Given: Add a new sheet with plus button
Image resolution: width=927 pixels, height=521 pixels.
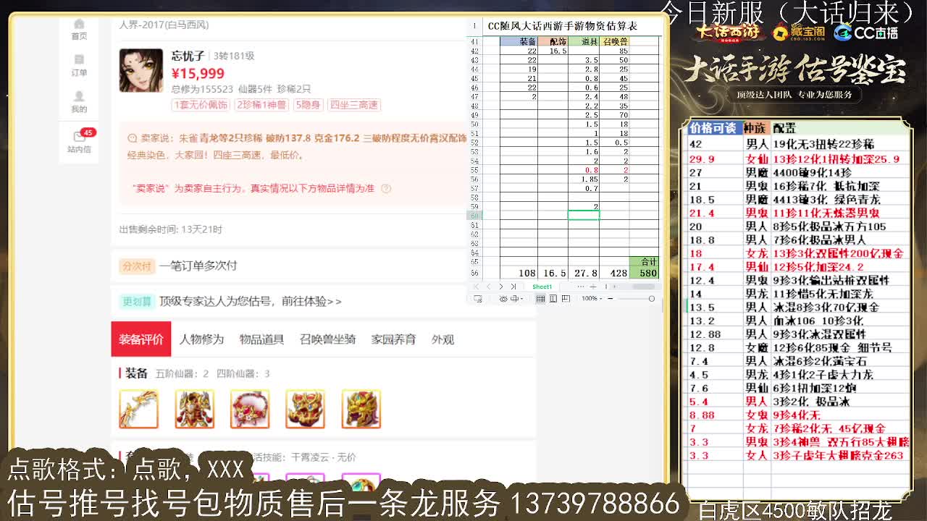Looking at the screenshot, I should click(593, 287).
